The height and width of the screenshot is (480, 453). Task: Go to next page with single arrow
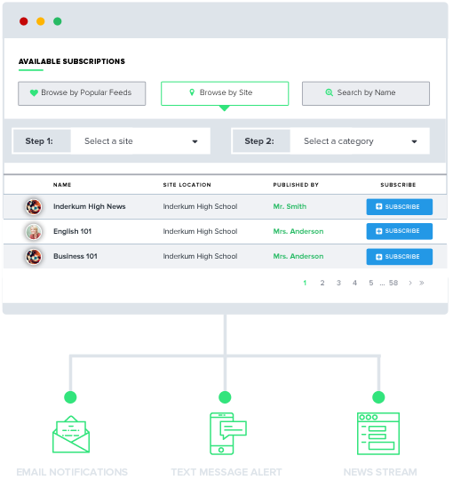(410, 284)
